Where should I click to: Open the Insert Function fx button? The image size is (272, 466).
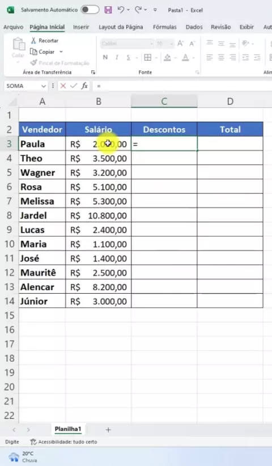pyautogui.click(x=84, y=86)
